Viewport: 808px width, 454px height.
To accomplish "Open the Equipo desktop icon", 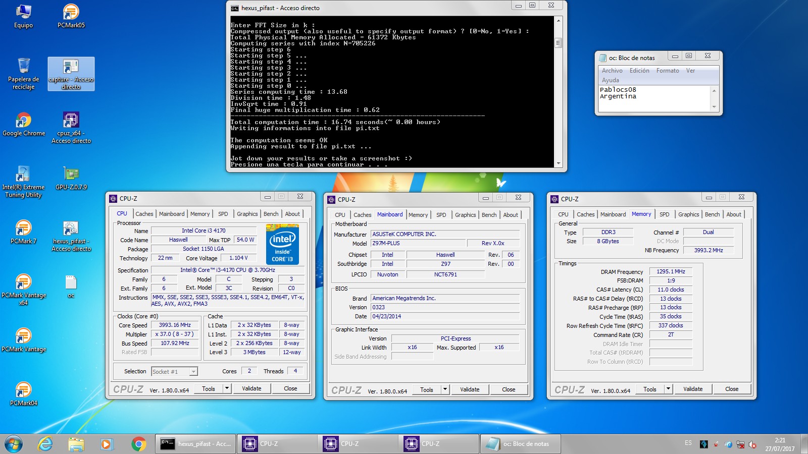I will tap(23, 16).
